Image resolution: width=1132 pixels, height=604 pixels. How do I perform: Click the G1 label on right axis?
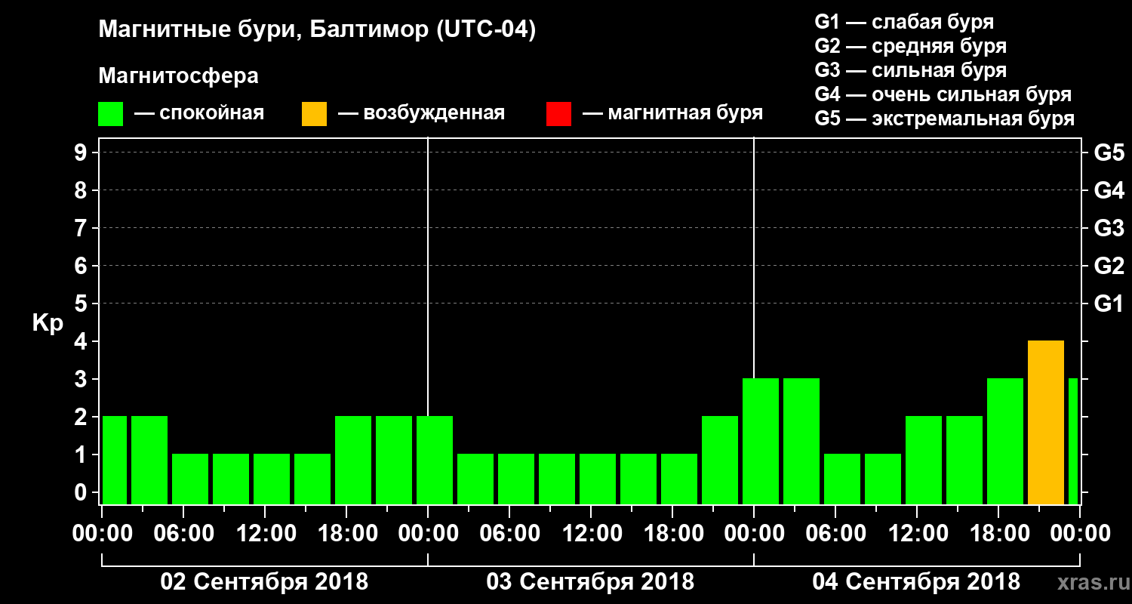coord(1109,304)
